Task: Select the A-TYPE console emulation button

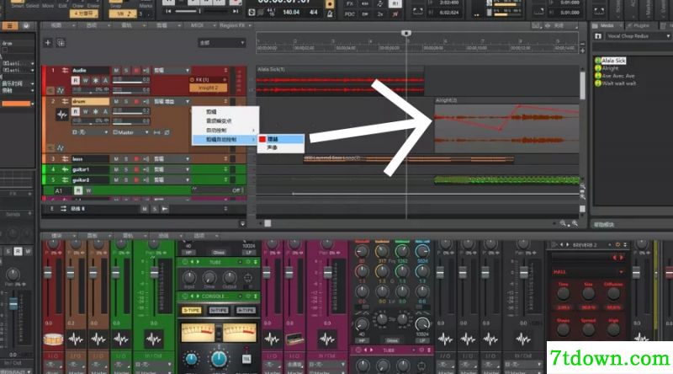Action: click(x=246, y=310)
